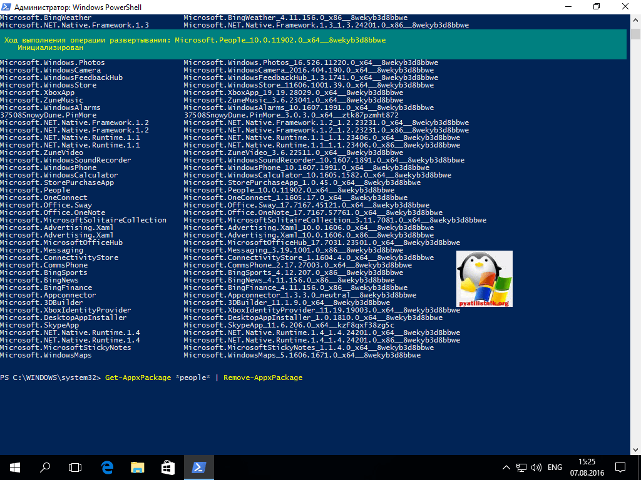641x480 pixels.
Task: Switch ENG input language indicator
Action: coord(555,467)
